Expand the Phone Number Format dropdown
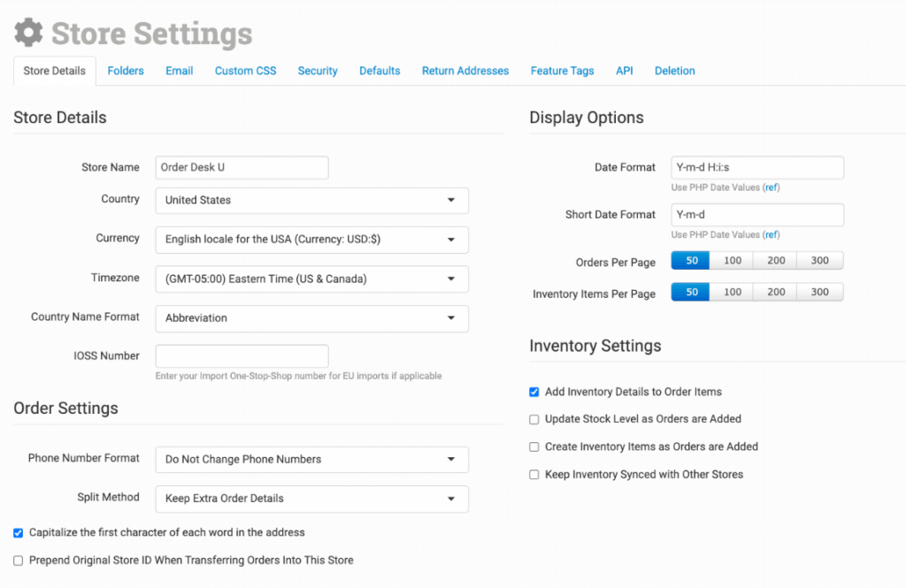Viewport: 906px width, 588px height. (311, 460)
